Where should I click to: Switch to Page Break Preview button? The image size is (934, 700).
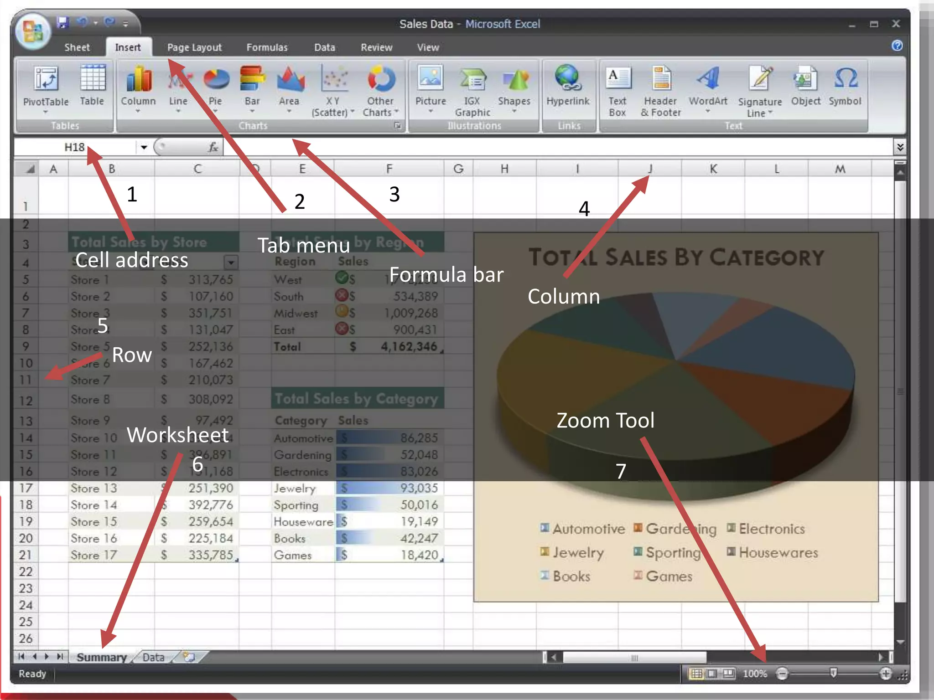tap(728, 674)
